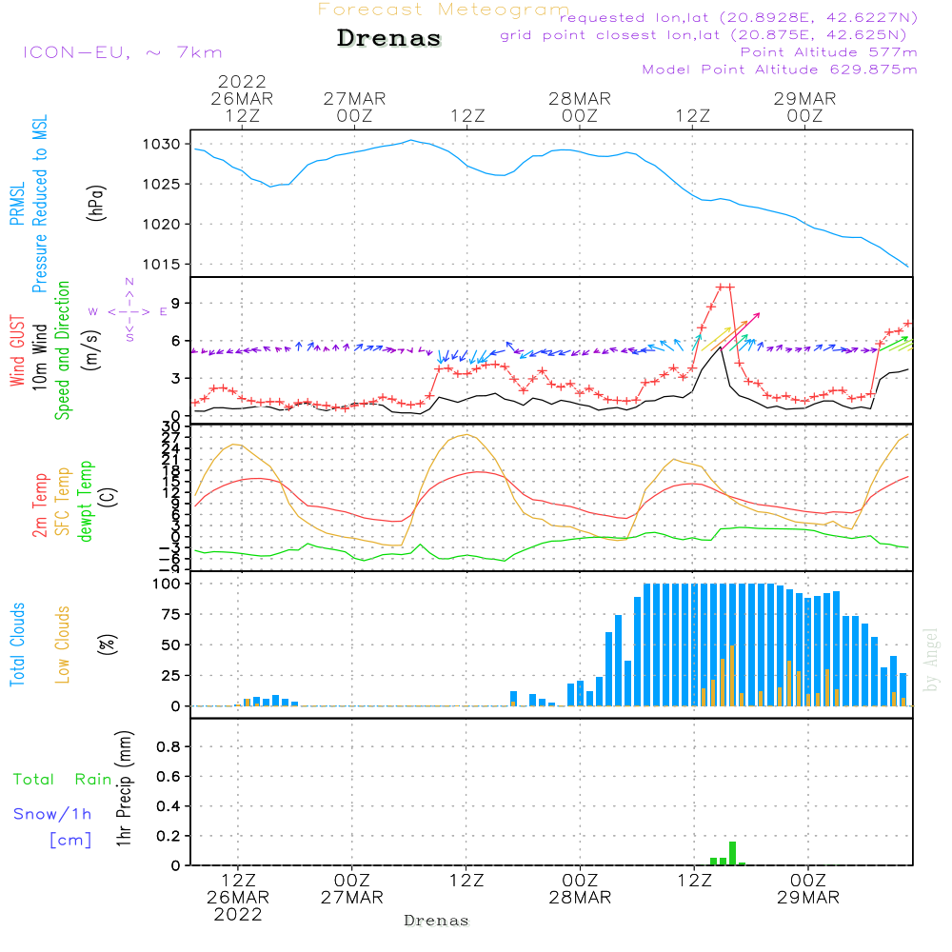Image resolution: width=952 pixels, height=952 pixels.
Task: Click the 0.6 precipitation axis value
Action: pos(169,777)
